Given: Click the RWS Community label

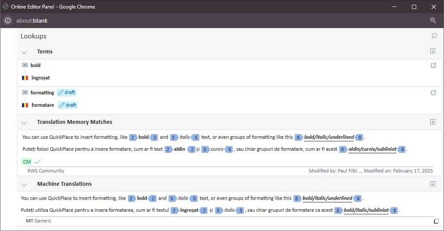Looking at the screenshot, I should [46, 171].
